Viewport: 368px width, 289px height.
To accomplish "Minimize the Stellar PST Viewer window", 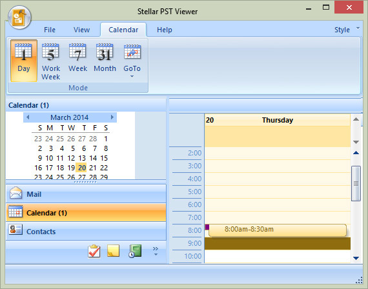I will pos(309,8).
